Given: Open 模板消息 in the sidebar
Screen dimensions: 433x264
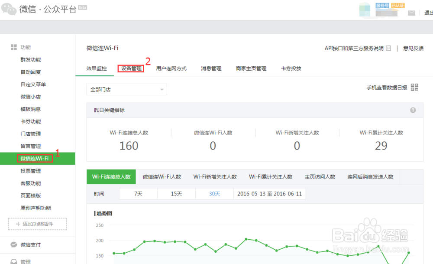Looking at the screenshot, I should [31, 109].
